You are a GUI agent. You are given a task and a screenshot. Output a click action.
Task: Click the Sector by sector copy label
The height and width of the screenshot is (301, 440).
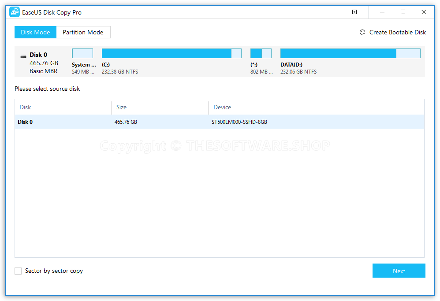[x=54, y=271]
